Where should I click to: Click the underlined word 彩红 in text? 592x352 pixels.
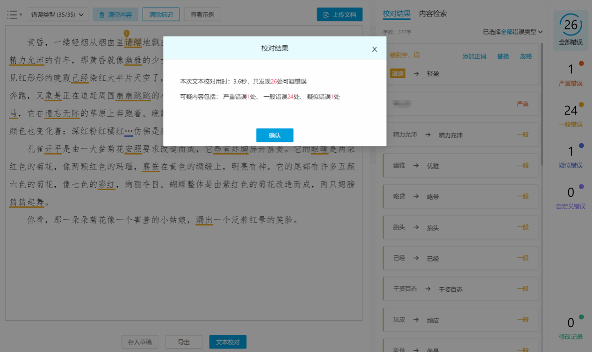(107, 185)
